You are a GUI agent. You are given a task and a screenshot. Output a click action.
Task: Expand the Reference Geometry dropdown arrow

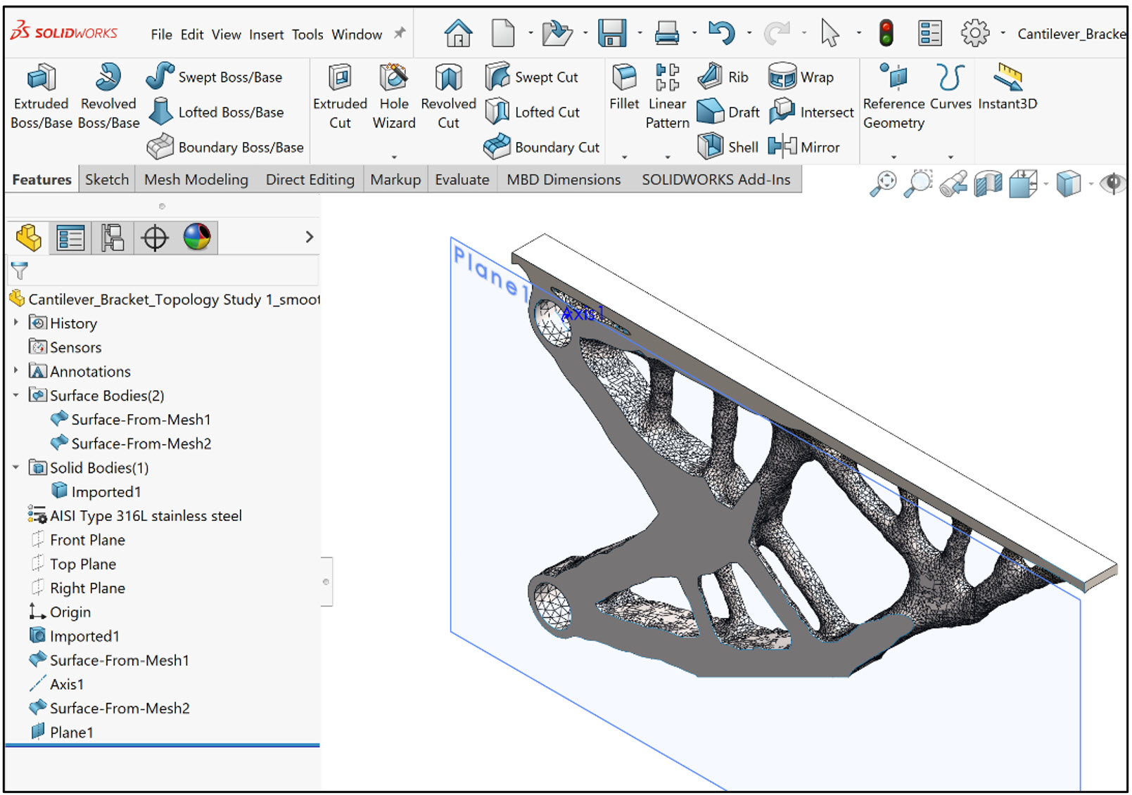[893, 157]
